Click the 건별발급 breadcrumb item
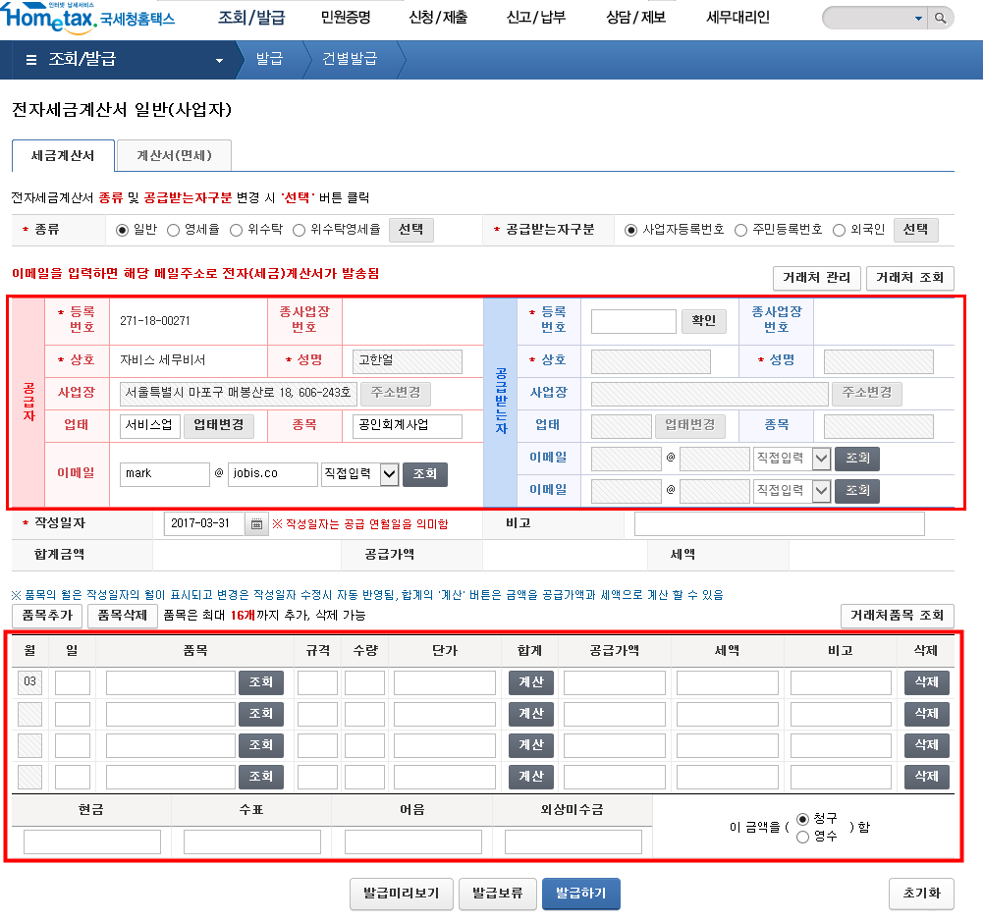 [x=350, y=59]
